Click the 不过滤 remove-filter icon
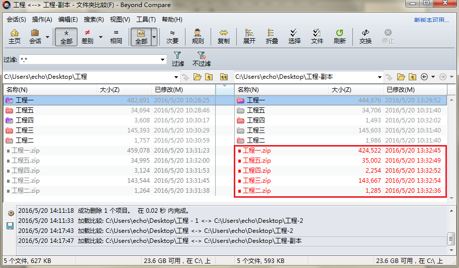This screenshot has width=459, height=268. (202, 59)
